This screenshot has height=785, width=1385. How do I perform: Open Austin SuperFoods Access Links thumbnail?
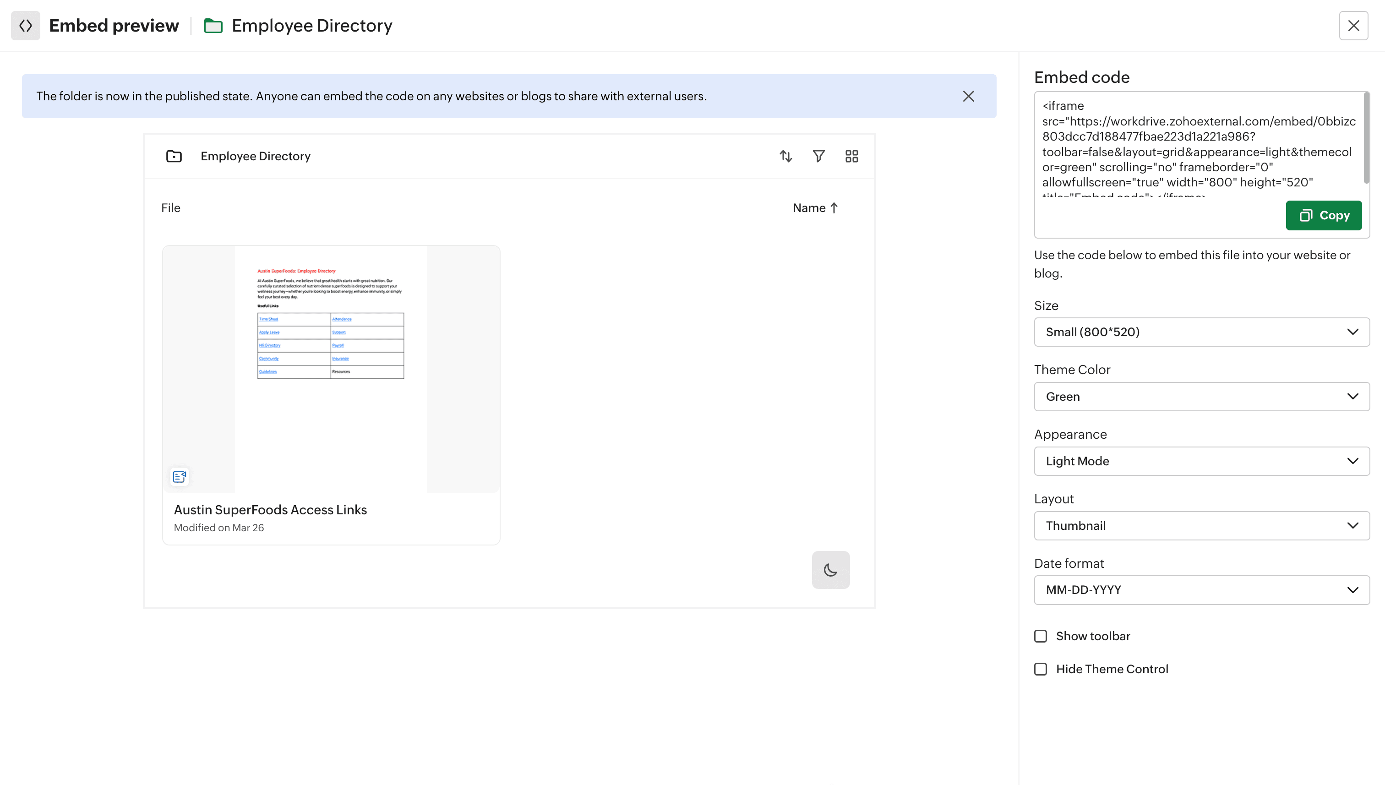(x=331, y=369)
